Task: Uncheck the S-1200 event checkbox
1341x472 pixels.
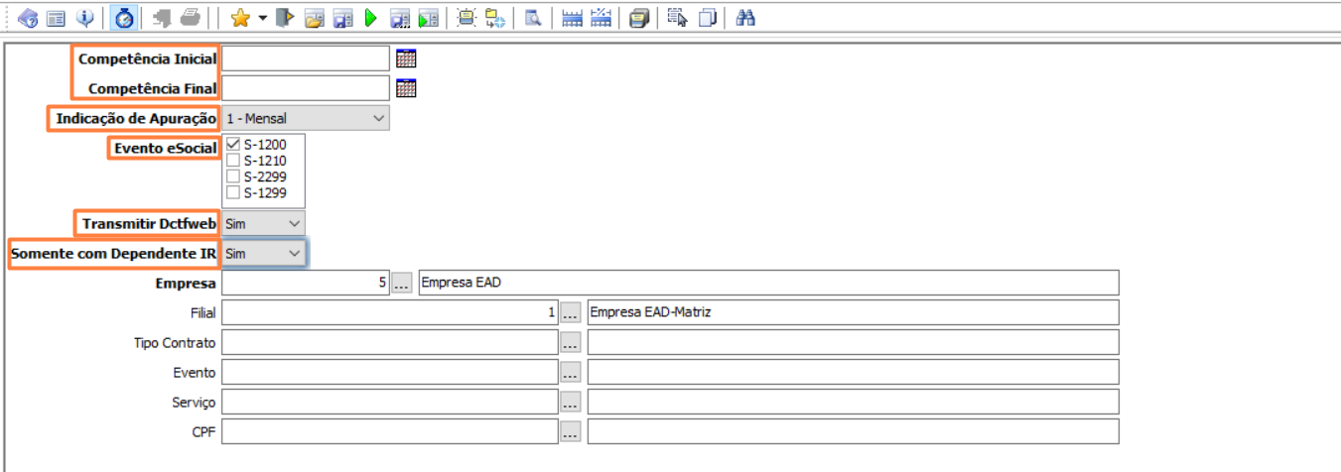Action: (x=233, y=145)
